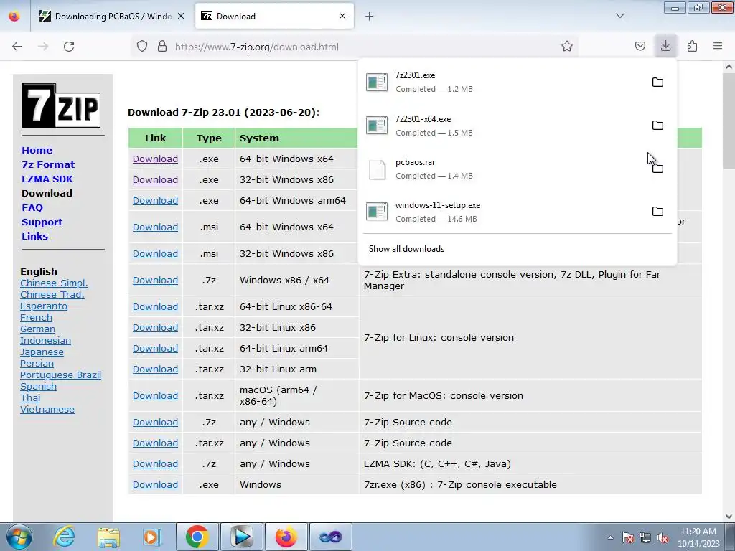Click the browser back arrow
The width and height of the screenshot is (735, 551).
point(17,47)
